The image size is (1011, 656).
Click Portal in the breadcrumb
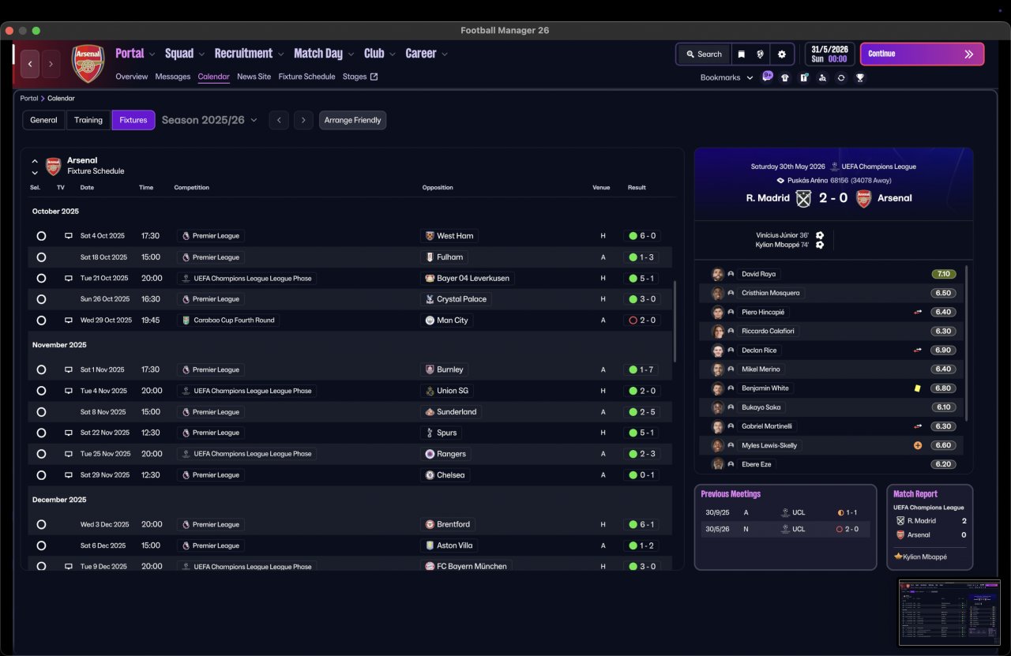click(29, 98)
